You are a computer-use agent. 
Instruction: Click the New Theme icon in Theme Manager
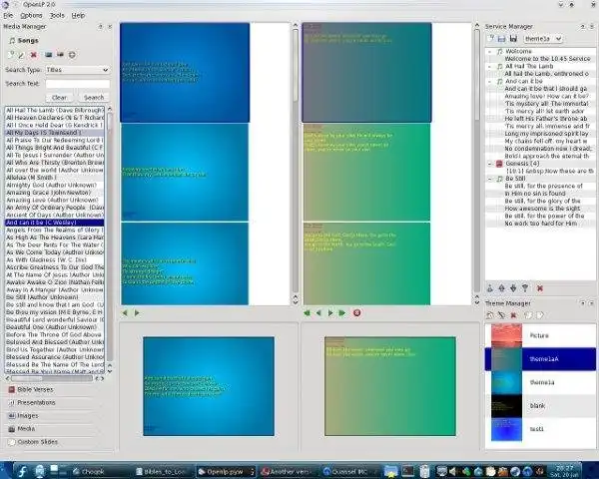(490, 315)
